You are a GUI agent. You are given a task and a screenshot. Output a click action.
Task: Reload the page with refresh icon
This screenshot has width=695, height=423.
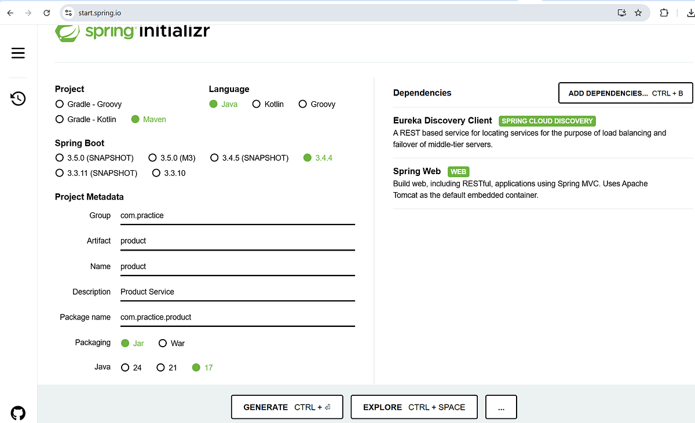tap(47, 13)
